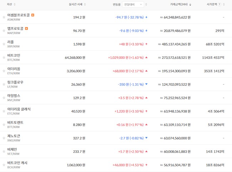Open the 이더리움 클래식 asset link
Image resolution: width=232 pixels, height=172 pixels.
19,109
